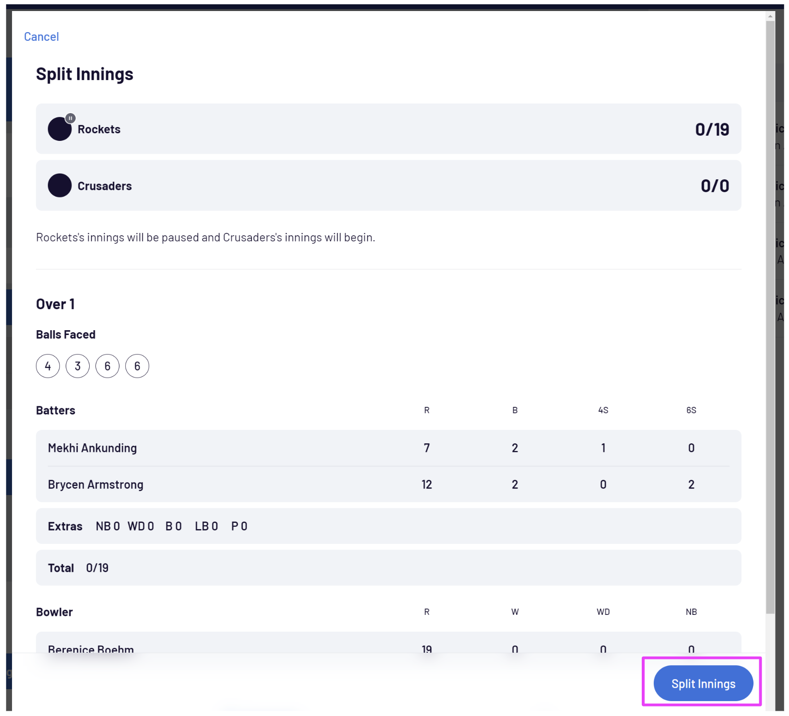Select the first ball showing 4 runs
Viewport: 789px width, 716px height.
click(x=48, y=366)
